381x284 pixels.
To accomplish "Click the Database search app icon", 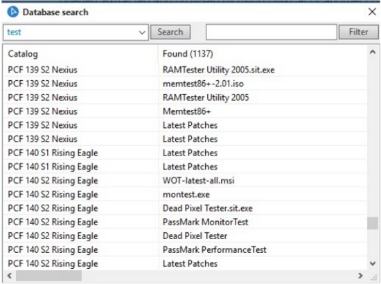I will click(12, 12).
